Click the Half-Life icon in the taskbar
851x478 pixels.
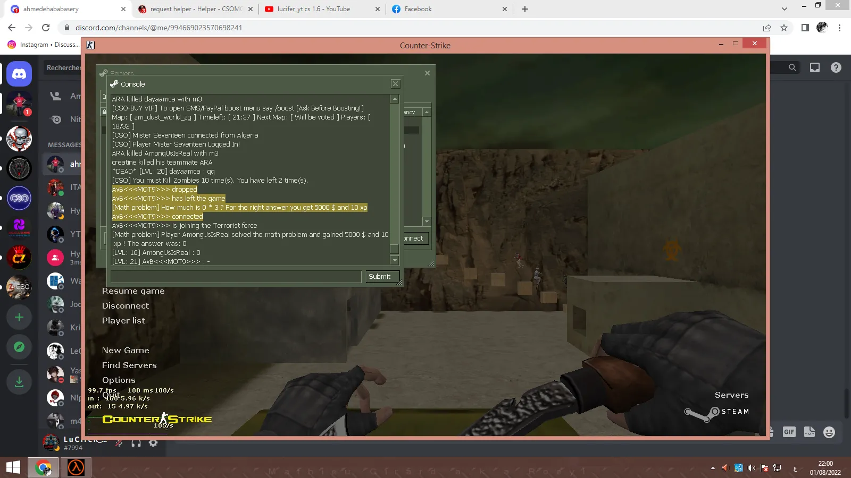coord(76,468)
